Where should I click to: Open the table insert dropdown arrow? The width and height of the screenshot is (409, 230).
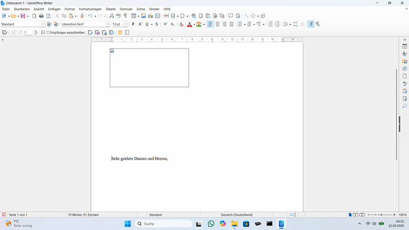click(139, 16)
